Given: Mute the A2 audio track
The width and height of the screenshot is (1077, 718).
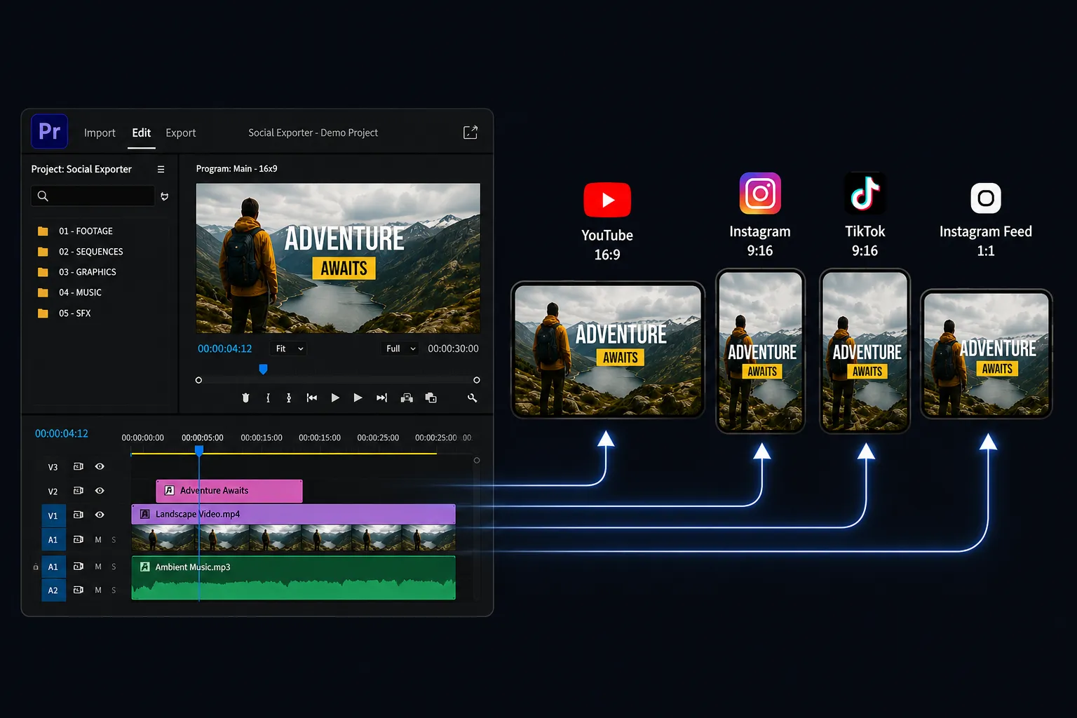Looking at the screenshot, I should coord(98,590).
